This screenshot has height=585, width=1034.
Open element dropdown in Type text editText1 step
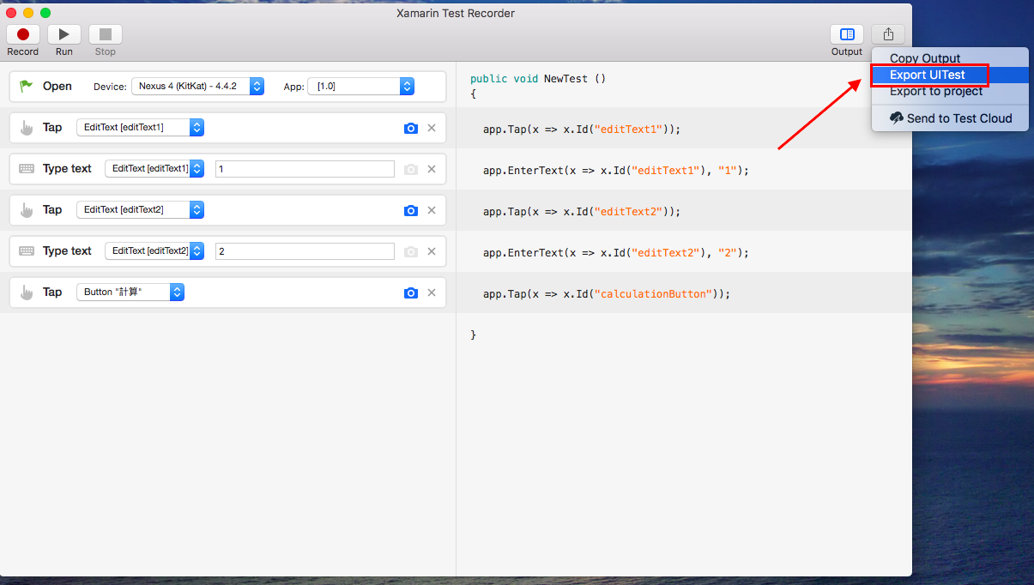click(x=154, y=168)
